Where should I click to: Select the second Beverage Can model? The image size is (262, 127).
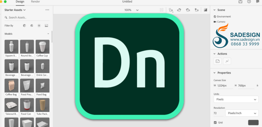27,68
